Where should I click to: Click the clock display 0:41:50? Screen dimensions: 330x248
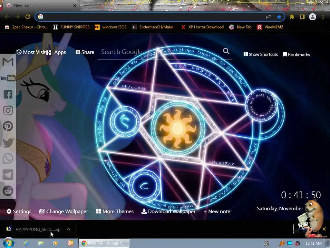301,195
